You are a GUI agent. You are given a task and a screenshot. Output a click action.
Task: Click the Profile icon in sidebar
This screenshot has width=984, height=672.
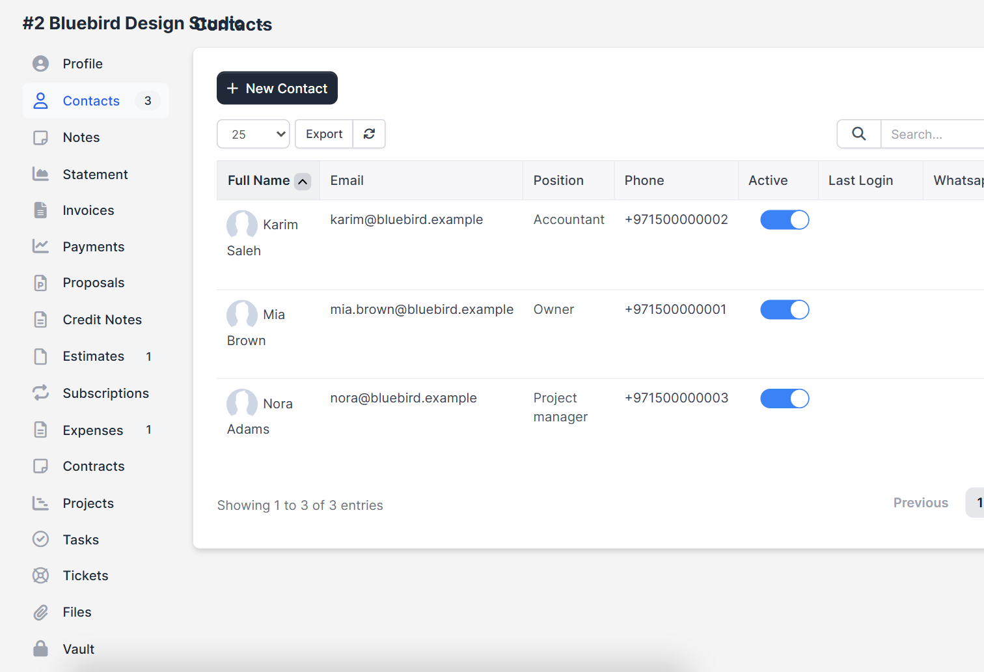coord(40,64)
